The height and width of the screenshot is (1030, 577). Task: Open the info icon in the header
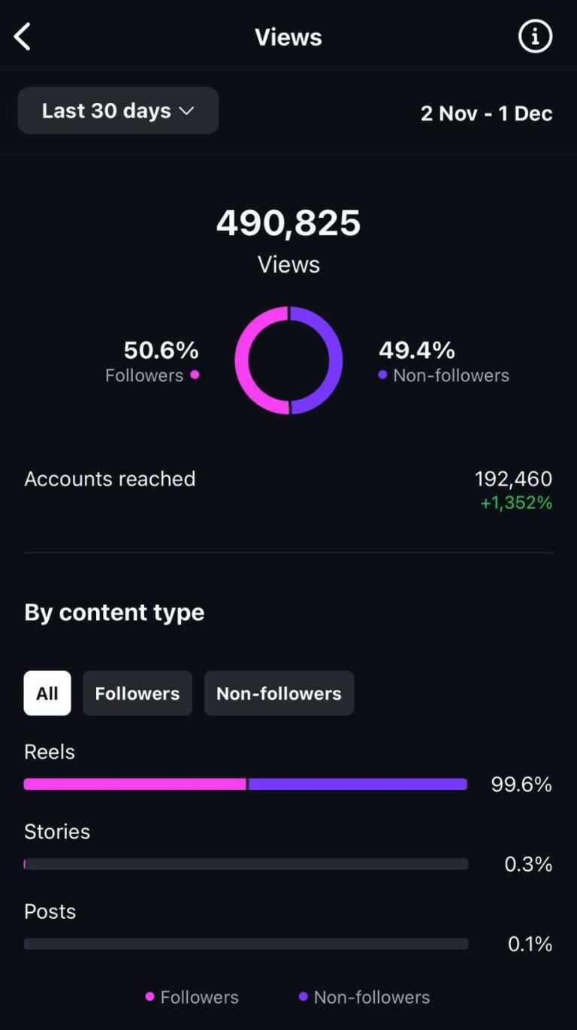point(535,37)
